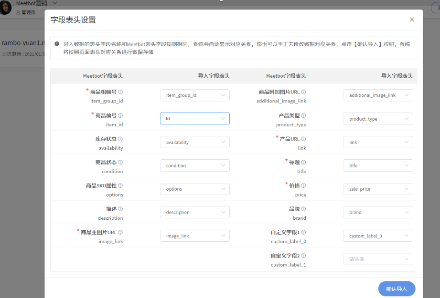Open the title dropdown
The image size is (440, 298).
coord(378,165)
